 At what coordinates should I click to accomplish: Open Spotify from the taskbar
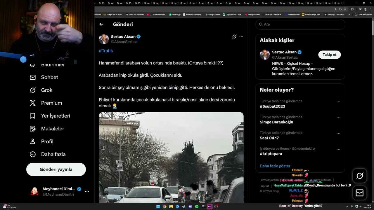(x=197, y=206)
